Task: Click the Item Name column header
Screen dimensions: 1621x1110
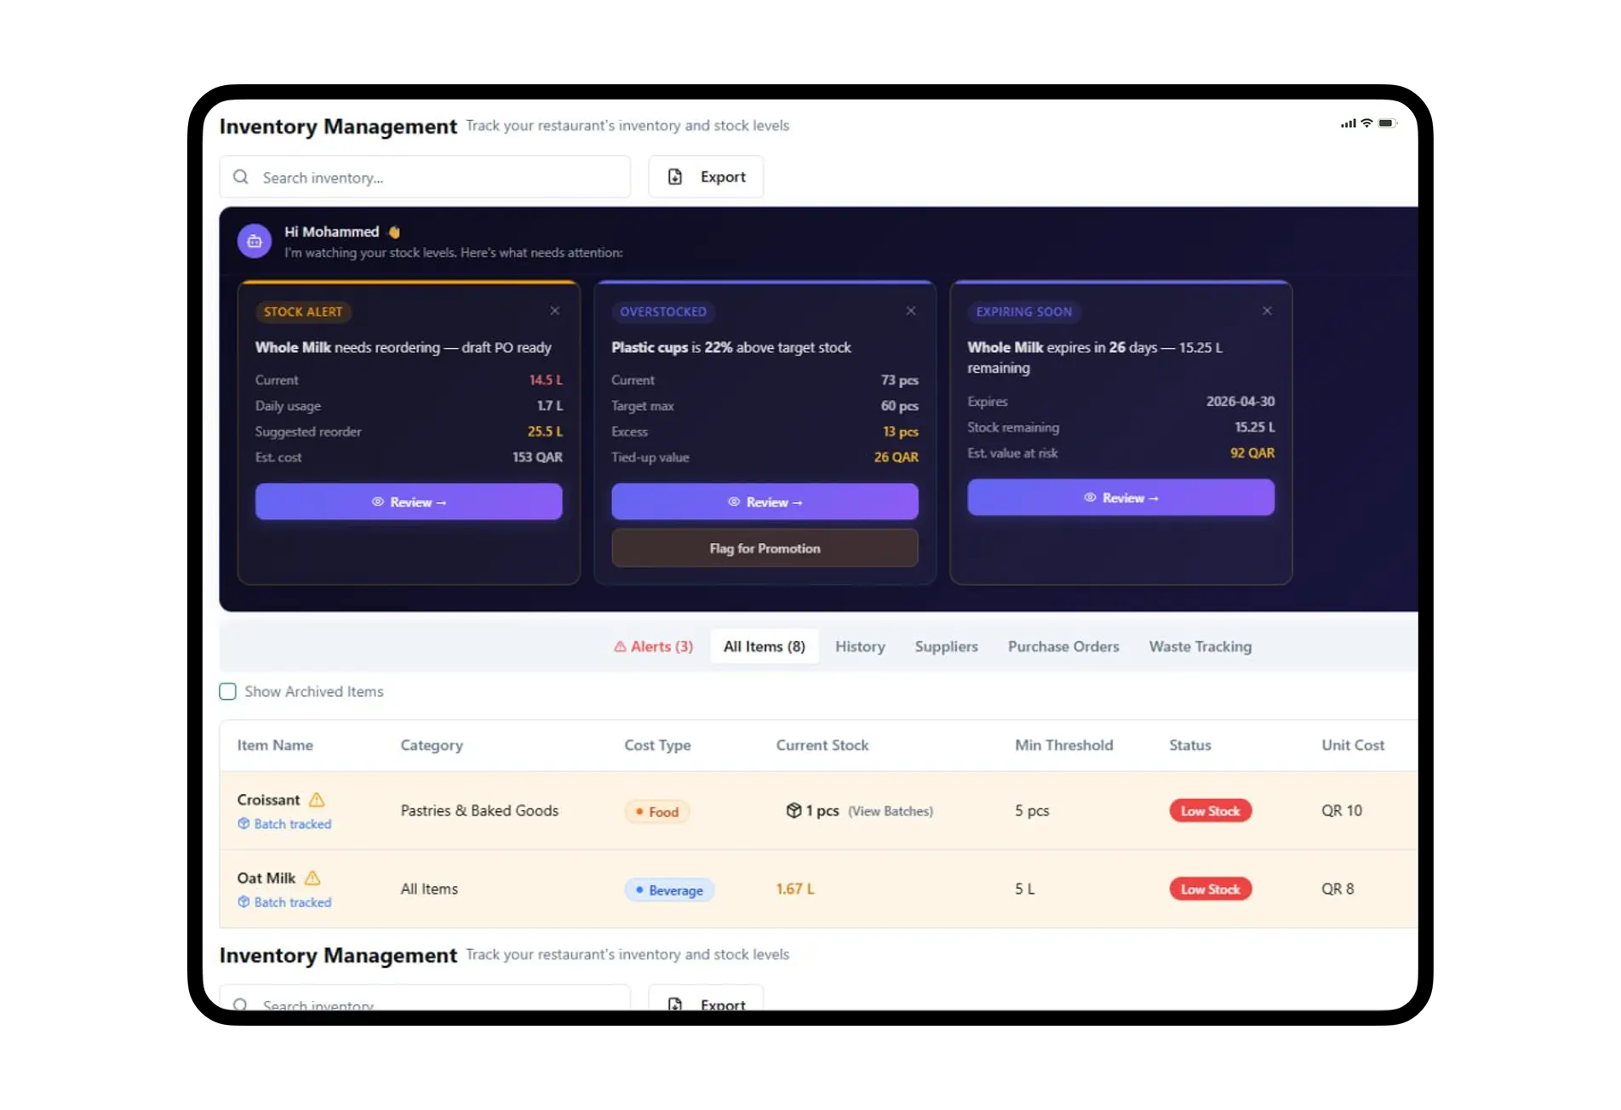Action: click(275, 746)
